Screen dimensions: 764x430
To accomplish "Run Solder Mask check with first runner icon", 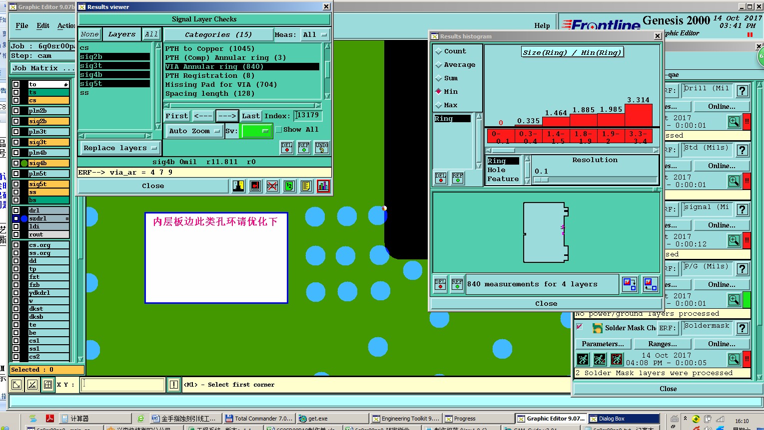I will pos(583,359).
